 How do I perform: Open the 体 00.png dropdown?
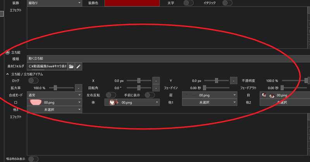click(132, 102)
